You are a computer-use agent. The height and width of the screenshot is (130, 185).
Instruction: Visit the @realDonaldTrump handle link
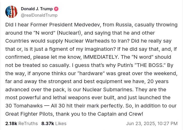point(39,15)
